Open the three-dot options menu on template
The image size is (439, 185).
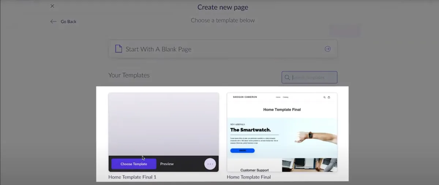[x=210, y=164]
